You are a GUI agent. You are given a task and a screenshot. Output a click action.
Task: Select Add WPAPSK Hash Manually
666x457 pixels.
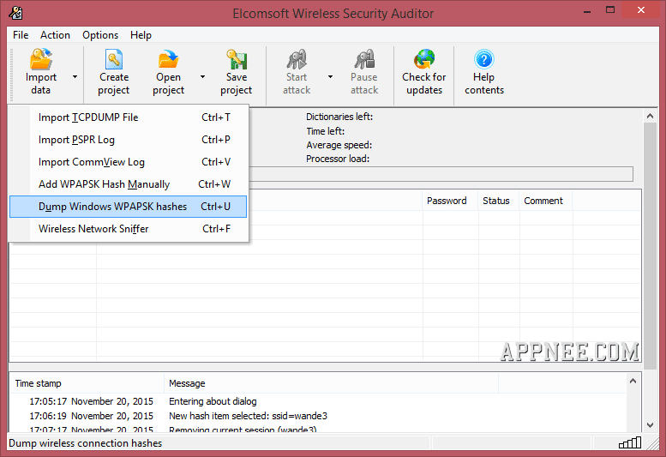129,183
